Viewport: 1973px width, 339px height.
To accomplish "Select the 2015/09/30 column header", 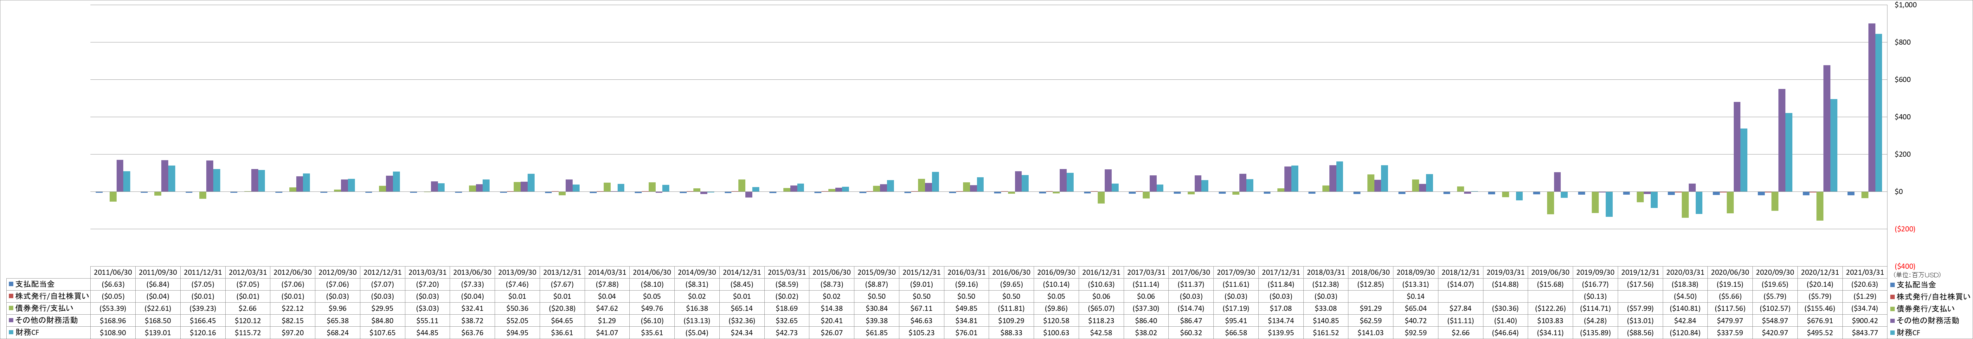I will coord(876,273).
